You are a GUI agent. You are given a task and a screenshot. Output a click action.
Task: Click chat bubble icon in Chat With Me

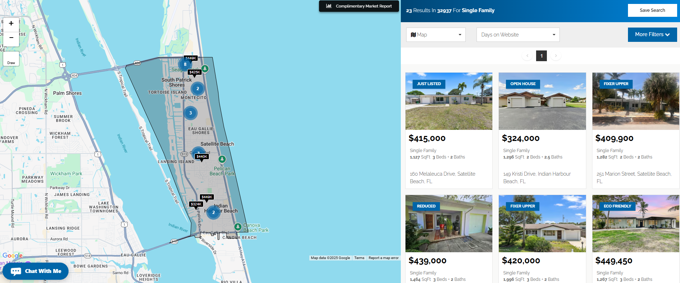click(x=16, y=271)
